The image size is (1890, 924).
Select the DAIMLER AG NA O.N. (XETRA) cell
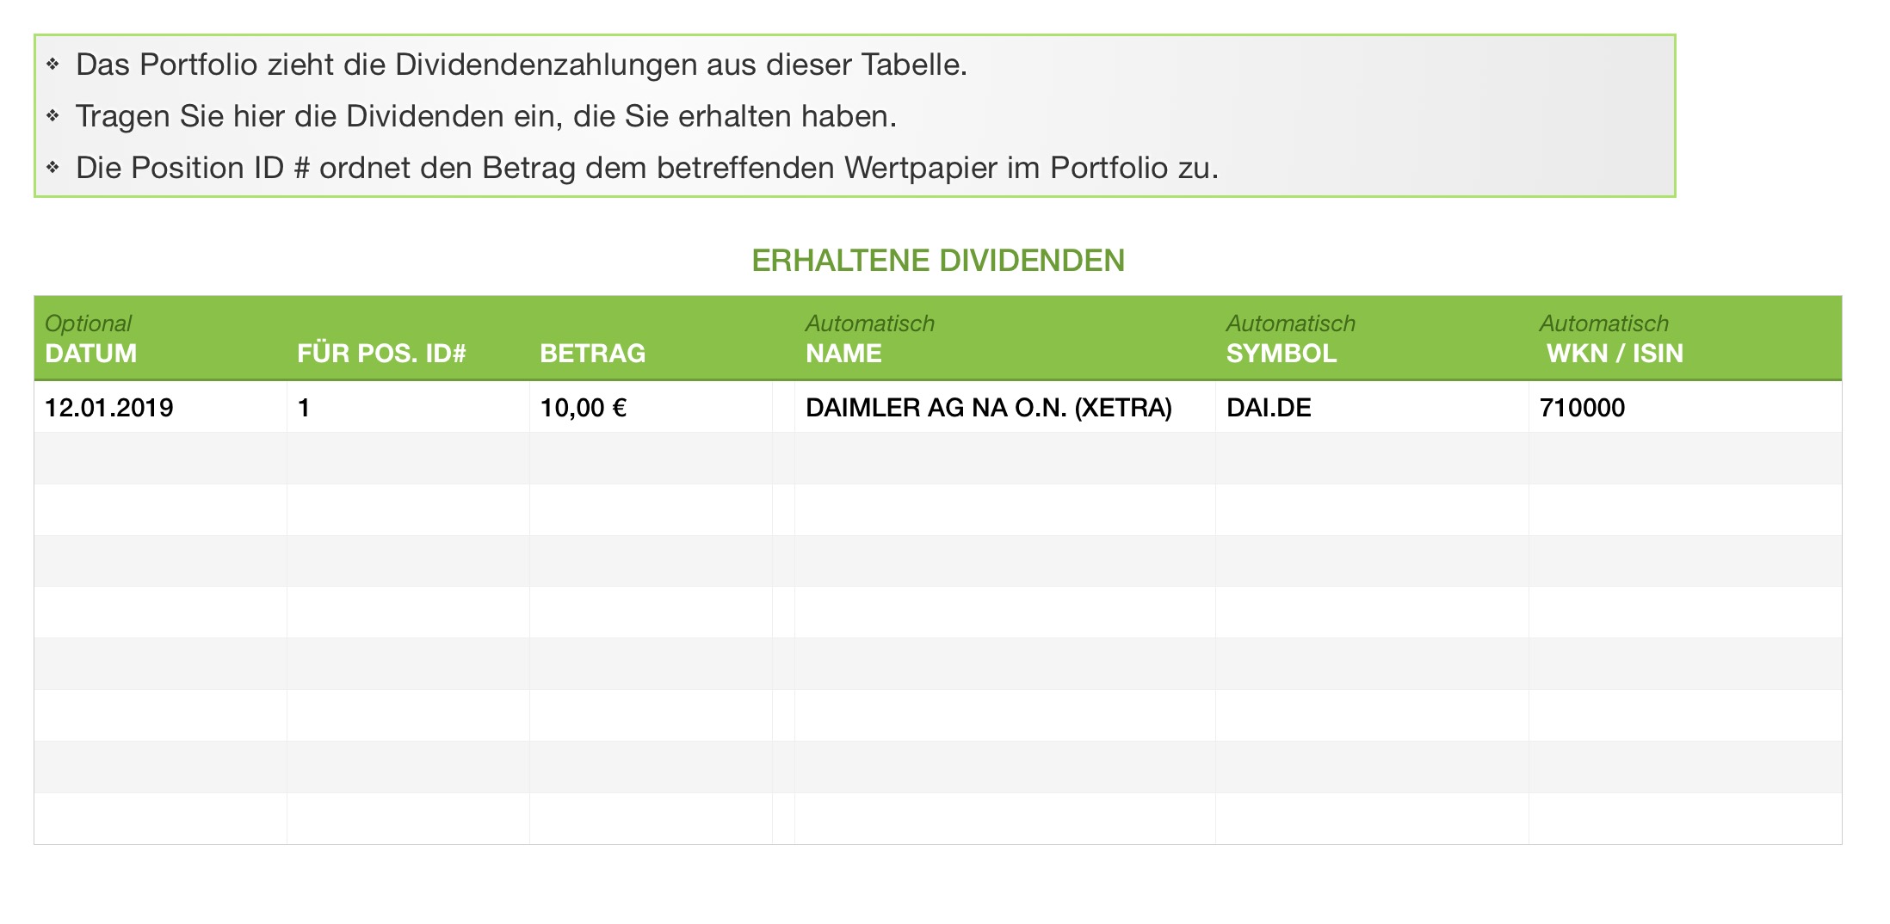(x=988, y=408)
